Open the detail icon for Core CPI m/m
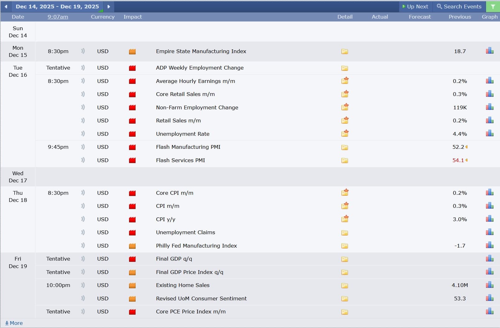Viewport: 500px width, 328px height. [x=345, y=193]
